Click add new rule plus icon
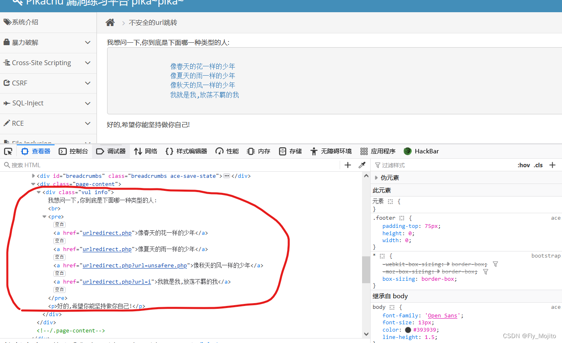562x343 pixels. coord(553,165)
